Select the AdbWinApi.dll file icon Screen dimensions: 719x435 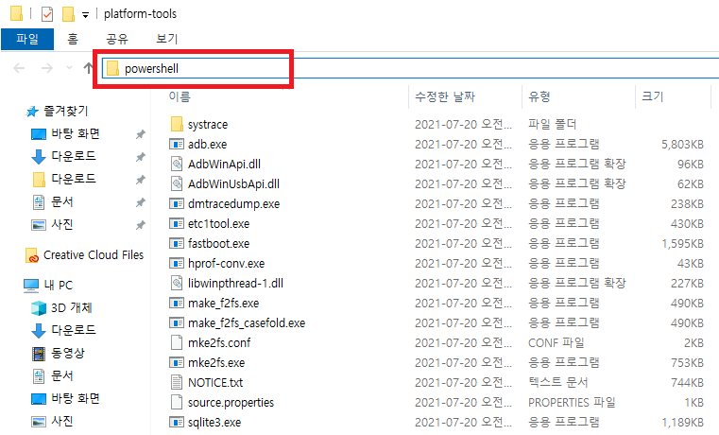point(177,164)
